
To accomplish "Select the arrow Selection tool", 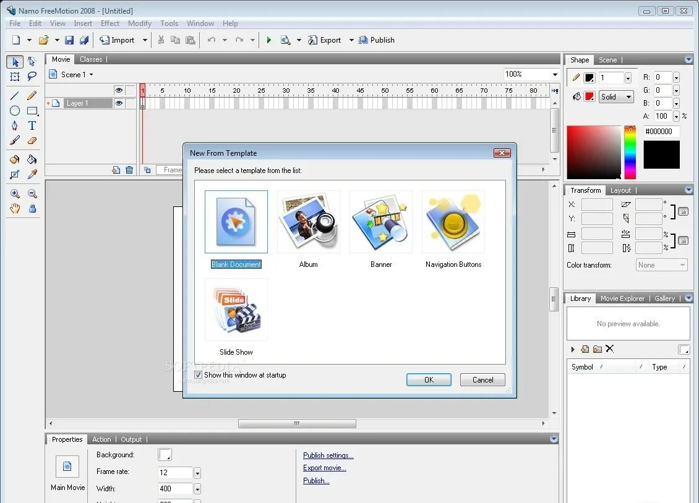I will point(15,61).
